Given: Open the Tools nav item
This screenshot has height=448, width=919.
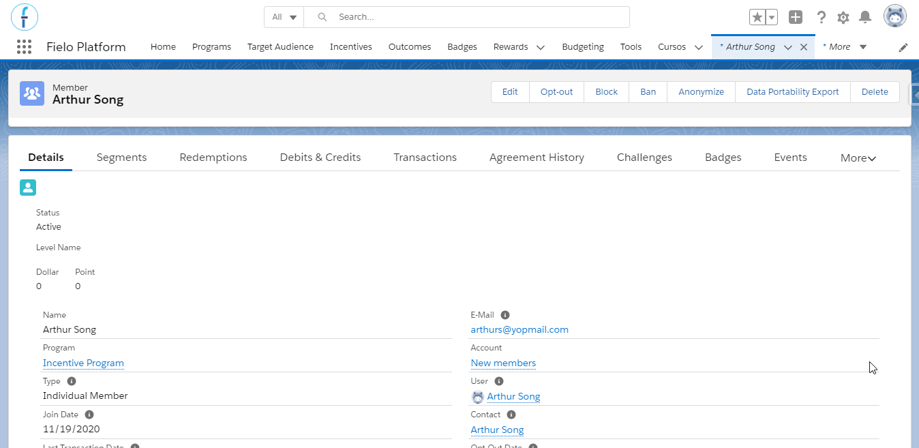Looking at the screenshot, I should (631, 47).
